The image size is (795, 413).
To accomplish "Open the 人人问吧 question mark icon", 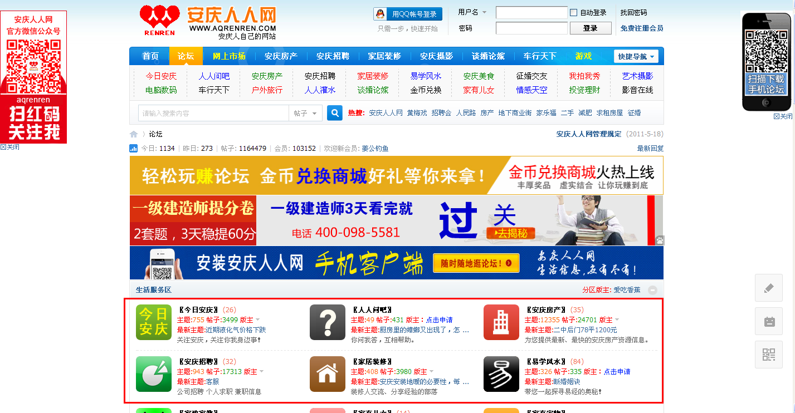I will 328,322.
